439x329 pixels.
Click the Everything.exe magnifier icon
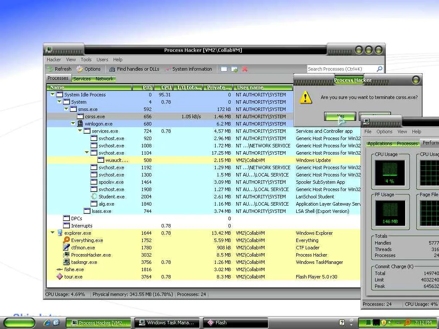[66, 240]
